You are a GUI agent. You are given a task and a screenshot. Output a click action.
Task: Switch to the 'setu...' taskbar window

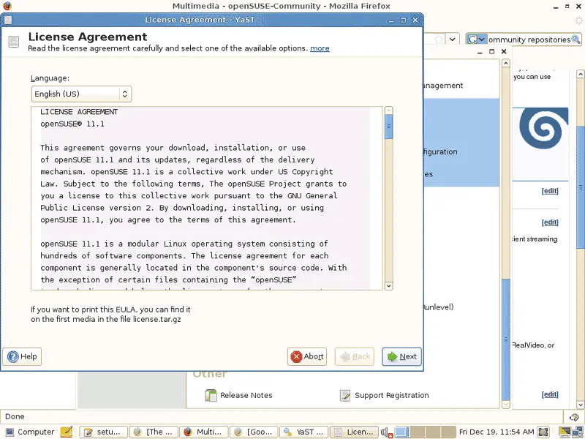point(103,432)
